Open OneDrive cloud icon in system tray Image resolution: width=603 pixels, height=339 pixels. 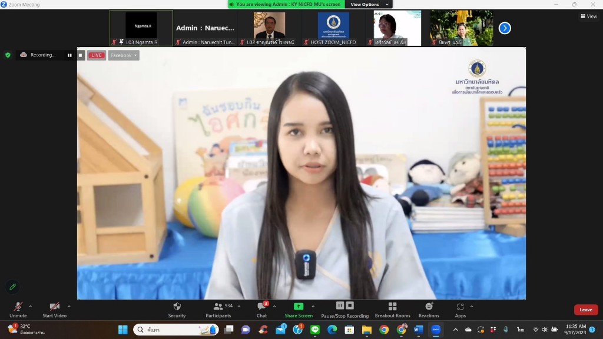(x=468, y=330)
